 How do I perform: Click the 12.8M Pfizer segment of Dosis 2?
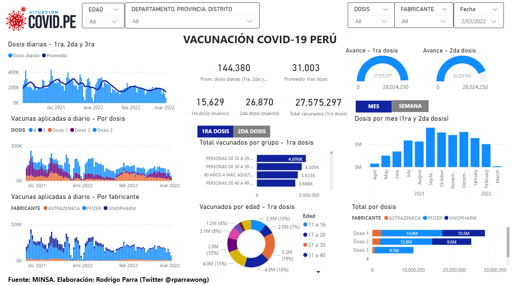tap(406, 242)
